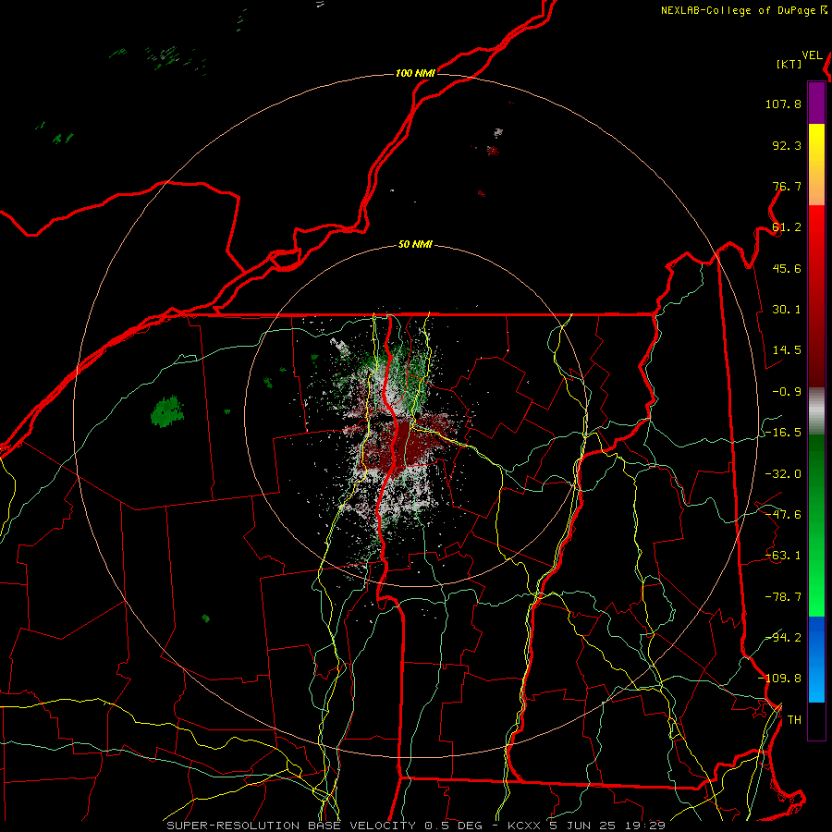Click the 61.2 value on the velocity scale
Viewport: 832px width, 832px height.
787,227
